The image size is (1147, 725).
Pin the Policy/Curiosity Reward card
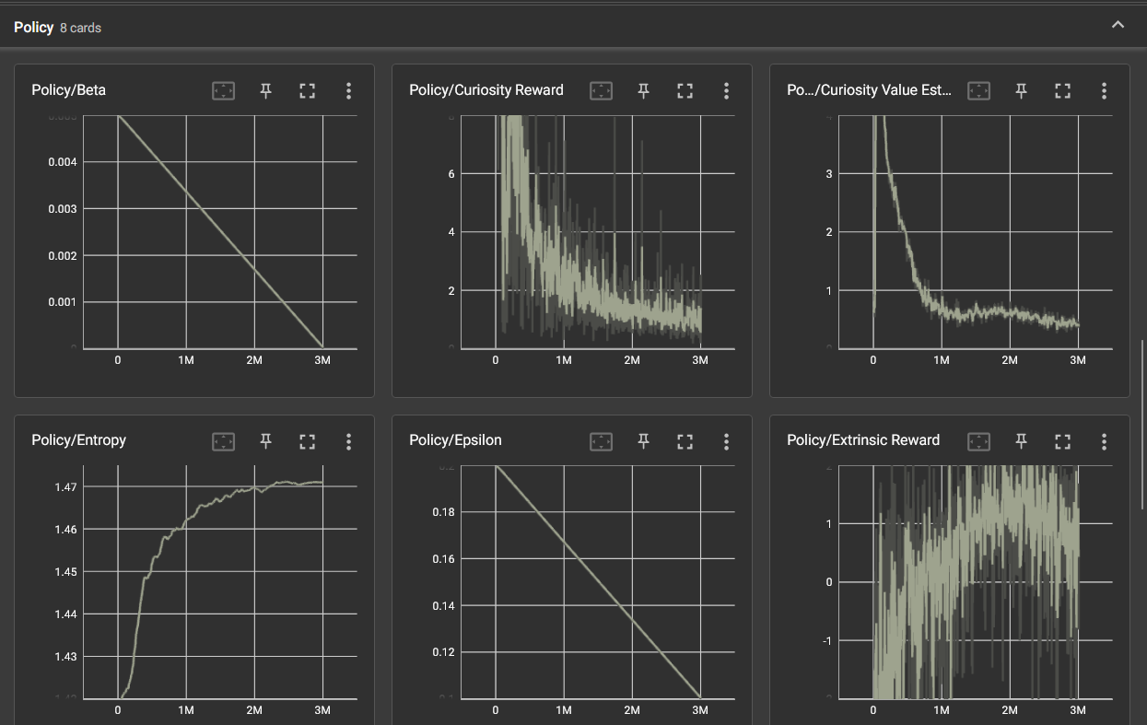[x=644, y=90]
